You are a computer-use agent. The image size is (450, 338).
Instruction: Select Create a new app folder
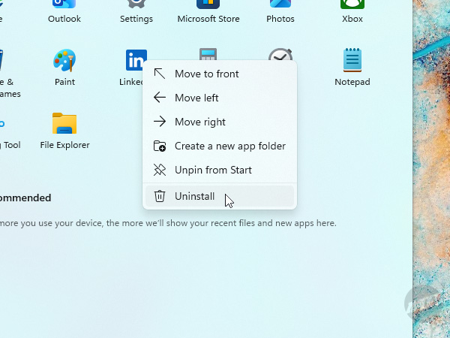click(229, 146)
